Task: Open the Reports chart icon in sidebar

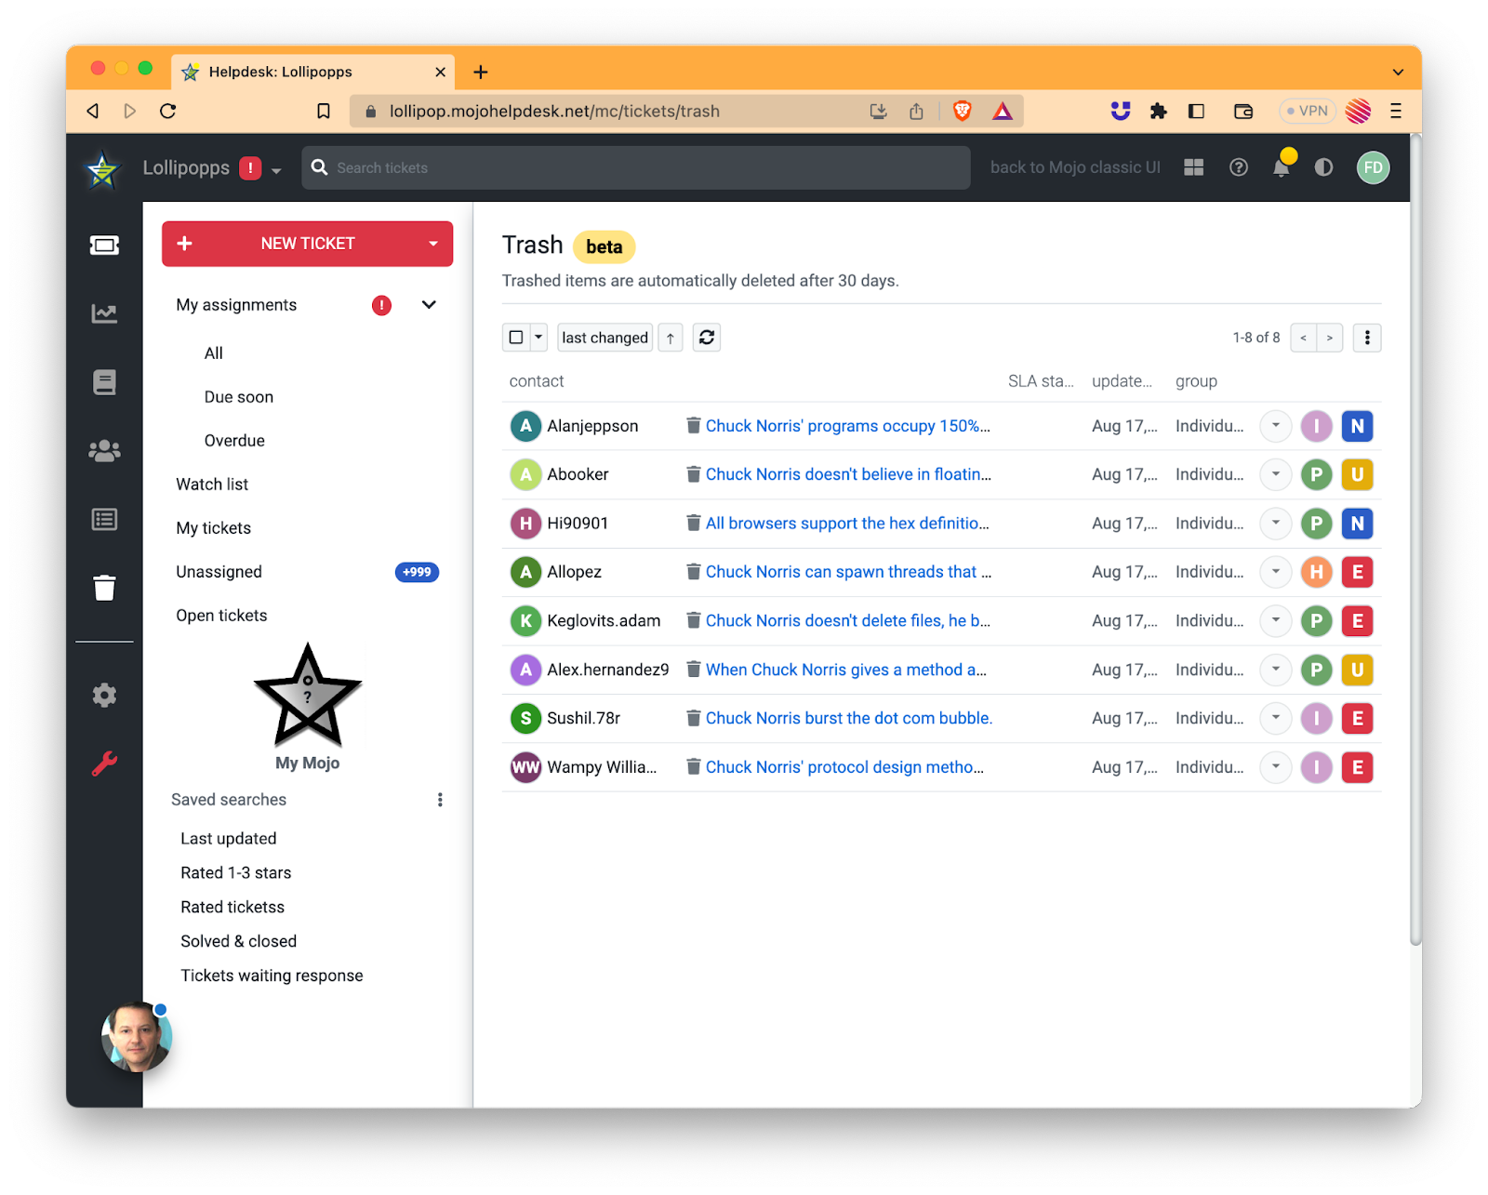Action: pos(104,314)
